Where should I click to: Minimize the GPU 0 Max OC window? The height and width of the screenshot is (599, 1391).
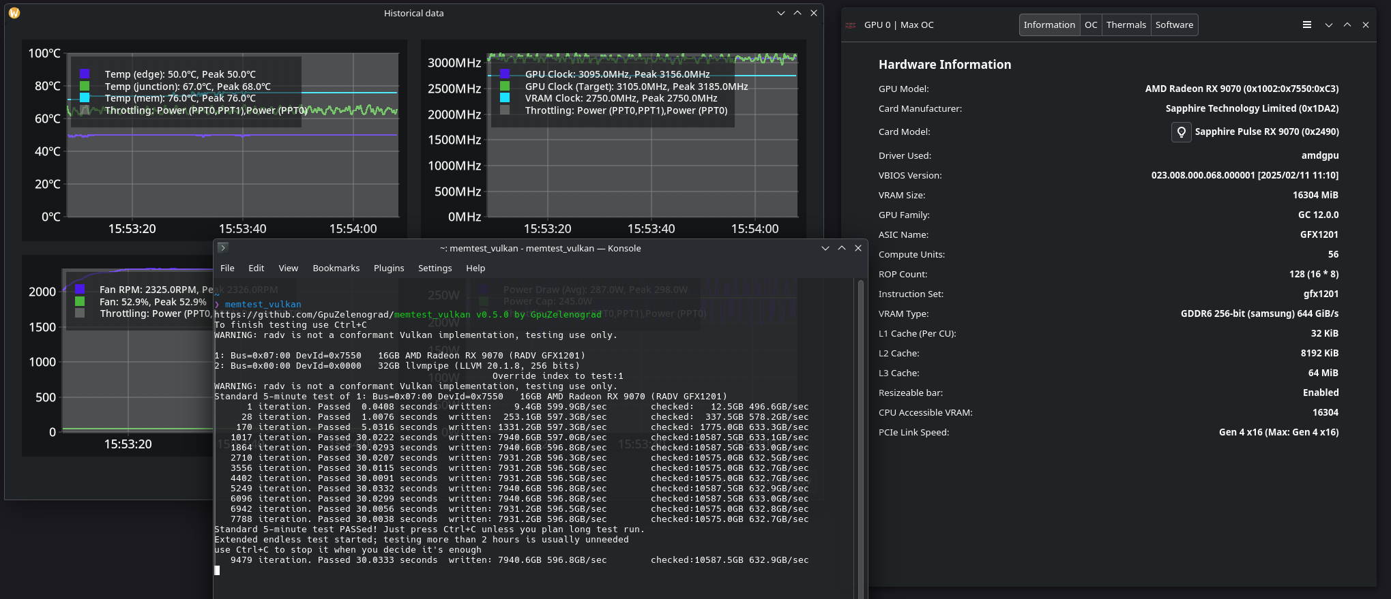[1328, 25]
